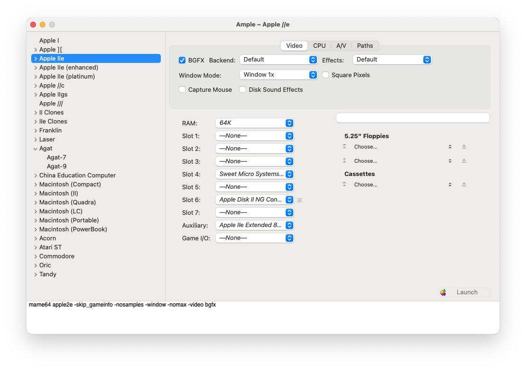This screenshot has height=369, width=526.
Task: Click the drag handle of the cassette row
Action: coord(344,184)
